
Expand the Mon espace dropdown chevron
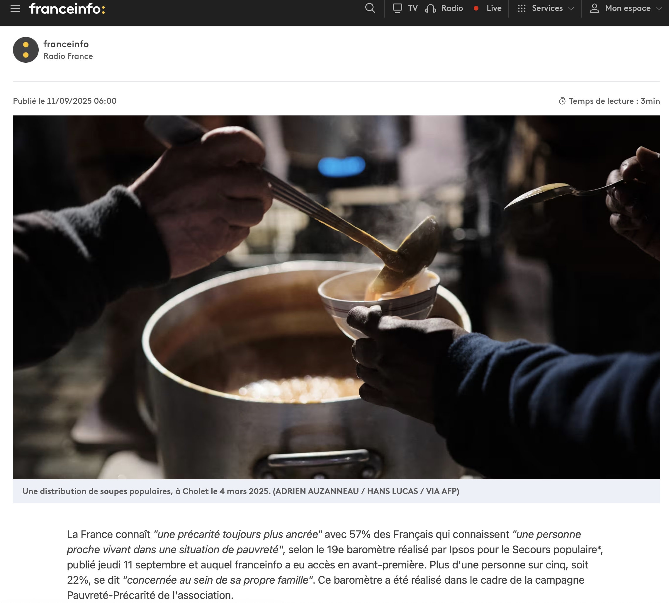tap(659, 8)
